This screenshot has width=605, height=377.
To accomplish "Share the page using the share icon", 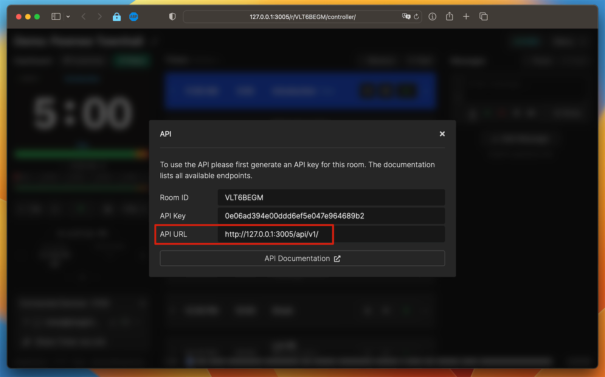I will (x=450, y=16).
